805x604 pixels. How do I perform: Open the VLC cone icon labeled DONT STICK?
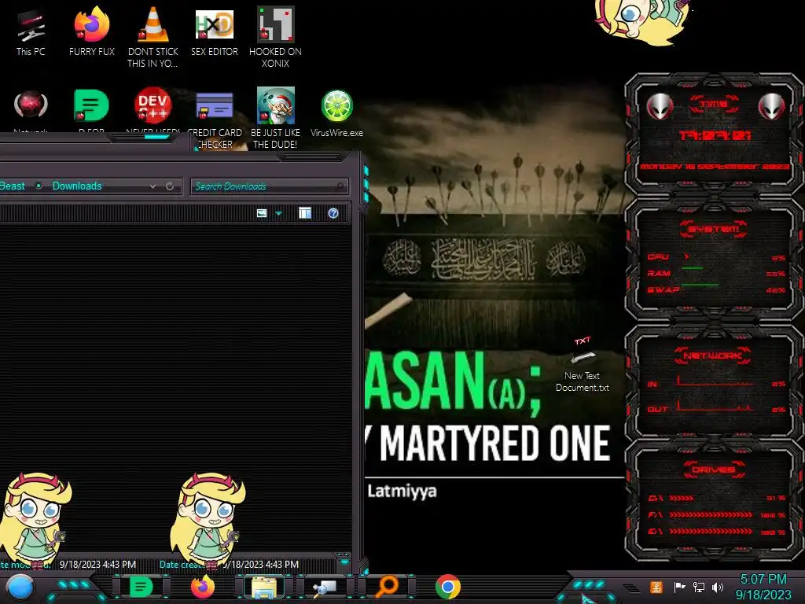point(153,36)
